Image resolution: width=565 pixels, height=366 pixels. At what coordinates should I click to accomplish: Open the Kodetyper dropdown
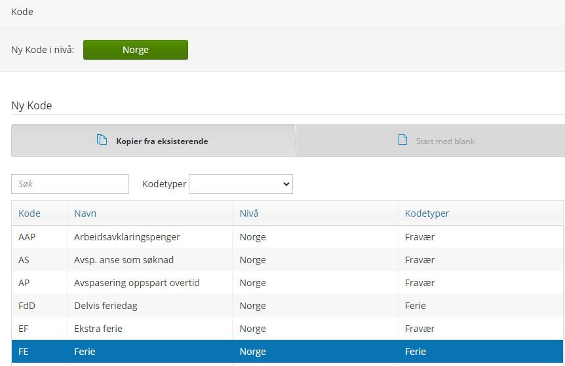[x=241, y=184]
